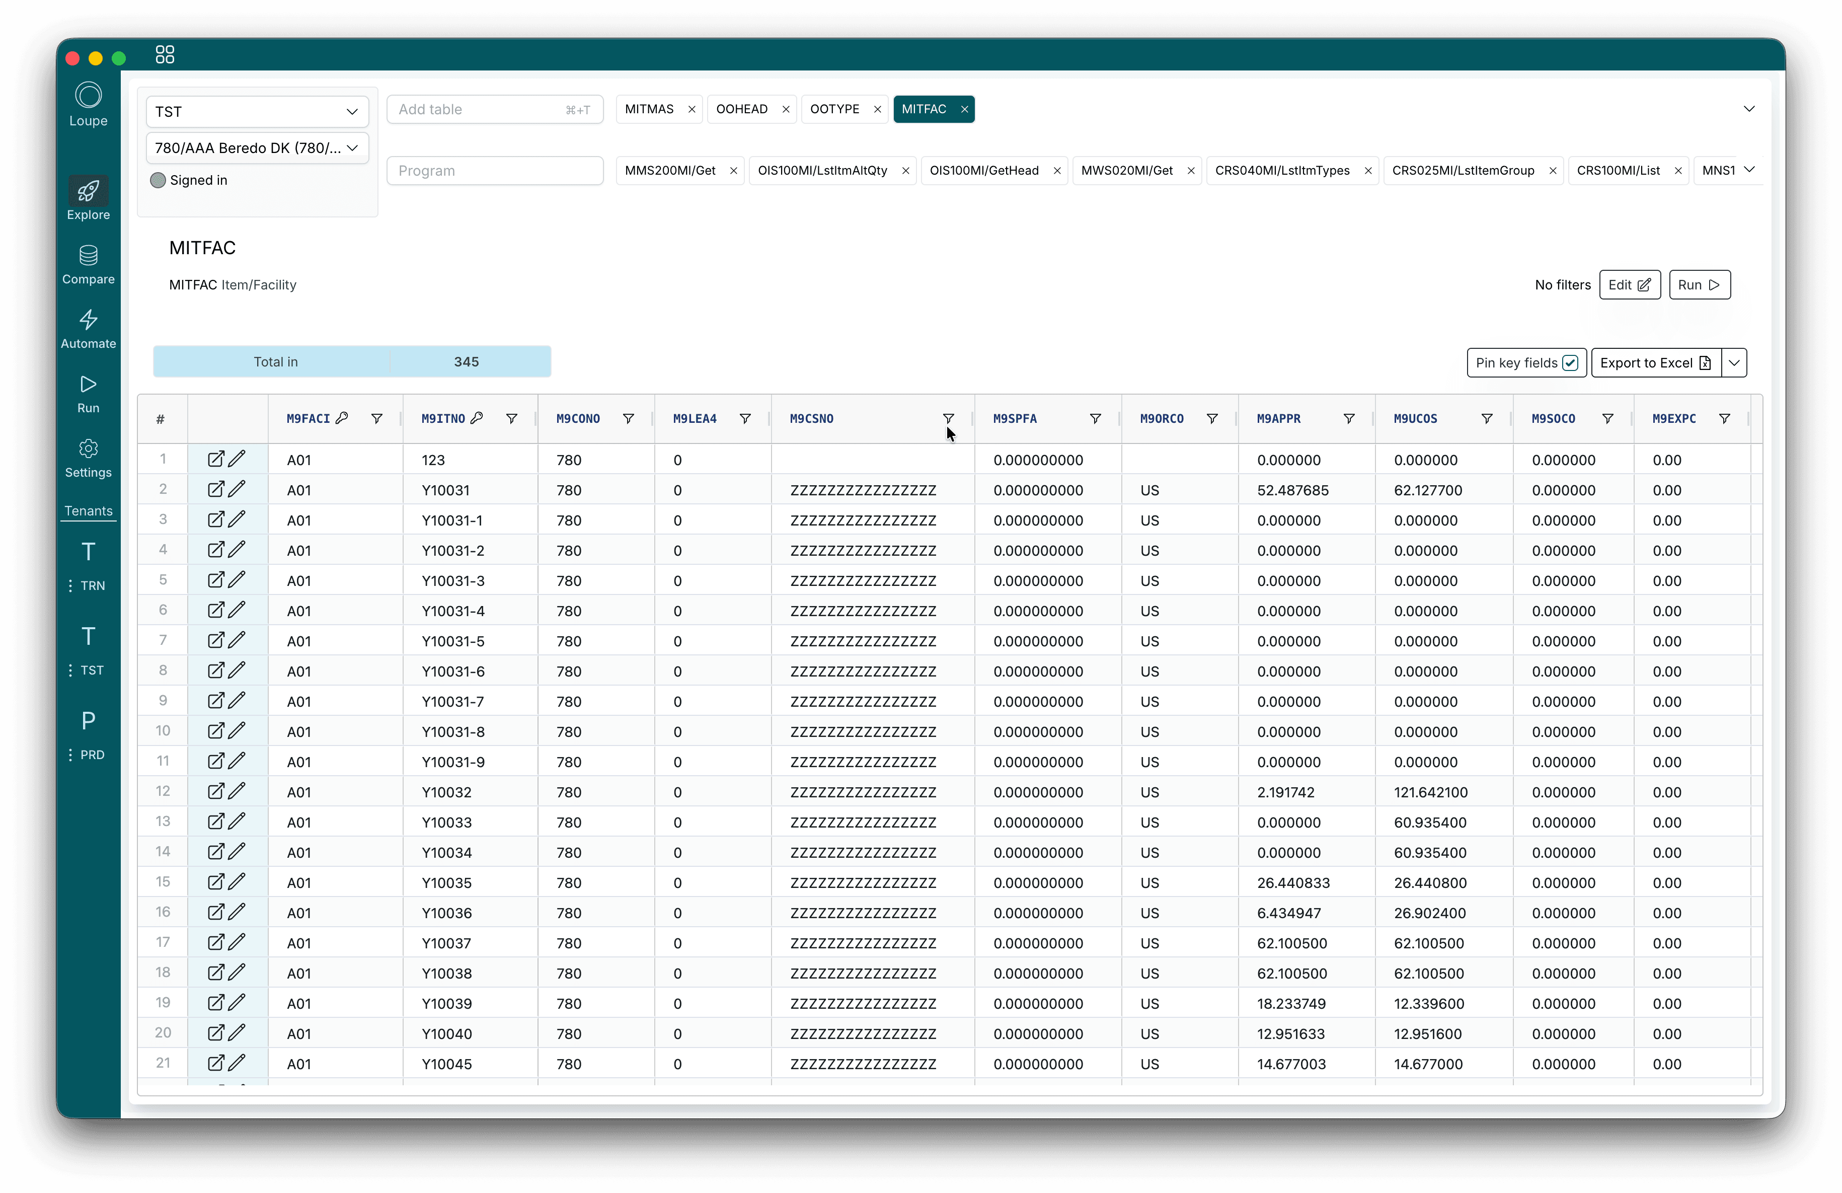The image size is (1842, 1193).
Task: Click the Edit filters button
Action: point(1629,285)
